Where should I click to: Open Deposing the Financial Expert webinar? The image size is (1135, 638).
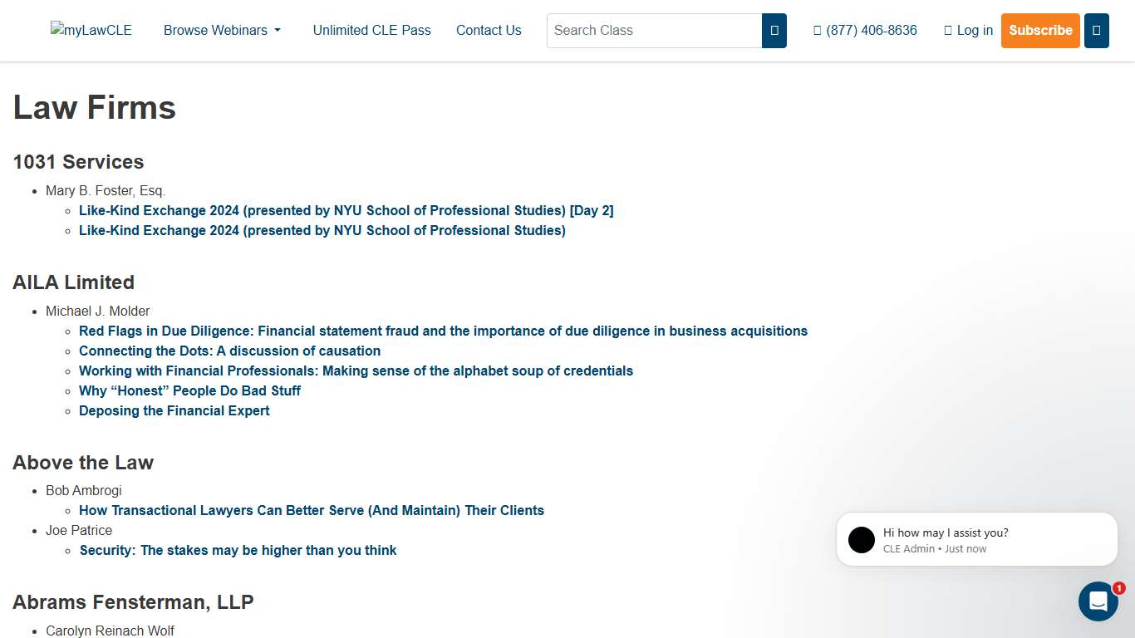pyautogui.click(x=174, y=411)
